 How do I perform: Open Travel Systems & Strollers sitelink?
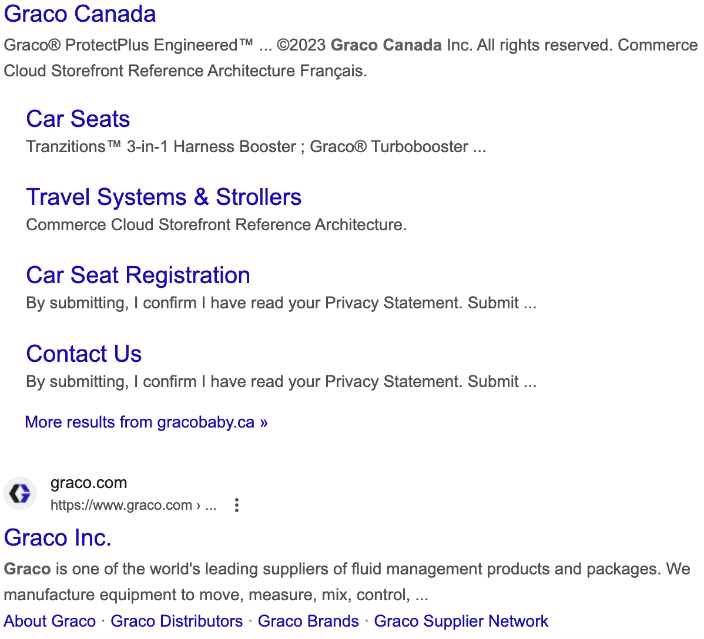[164, 197]
